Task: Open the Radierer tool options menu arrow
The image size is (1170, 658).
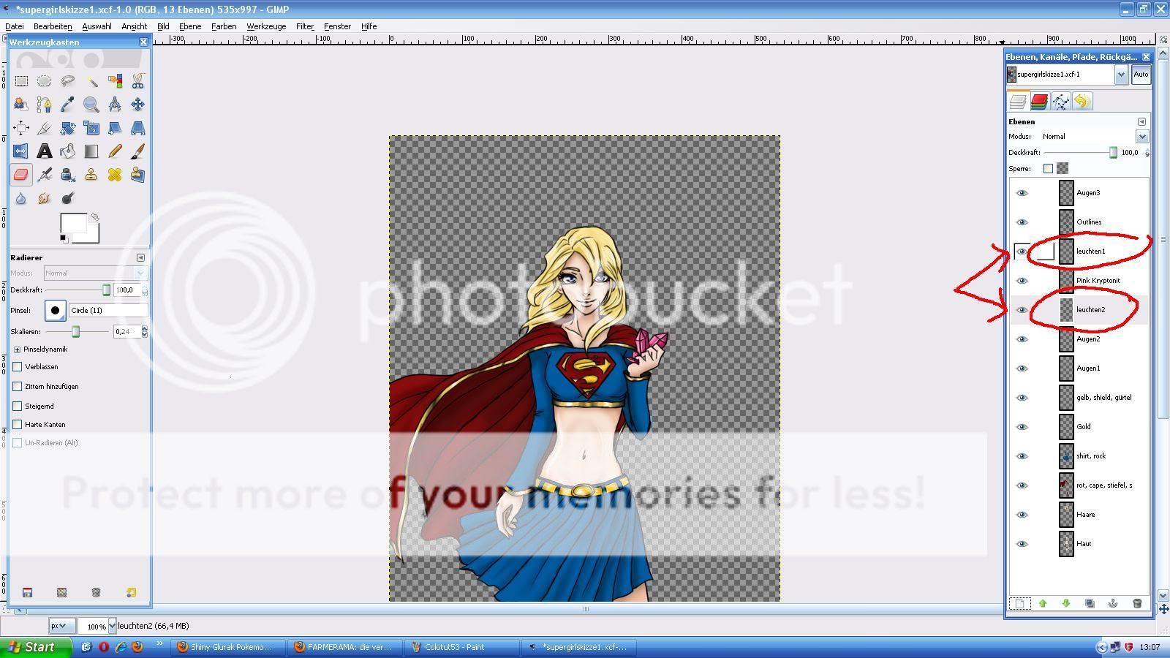Action: (x=140, y=257)
